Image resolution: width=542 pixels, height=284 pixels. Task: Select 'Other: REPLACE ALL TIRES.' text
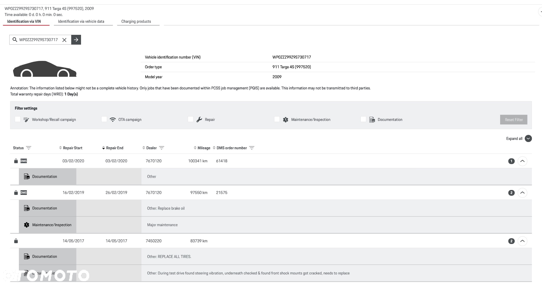point(169,257)
